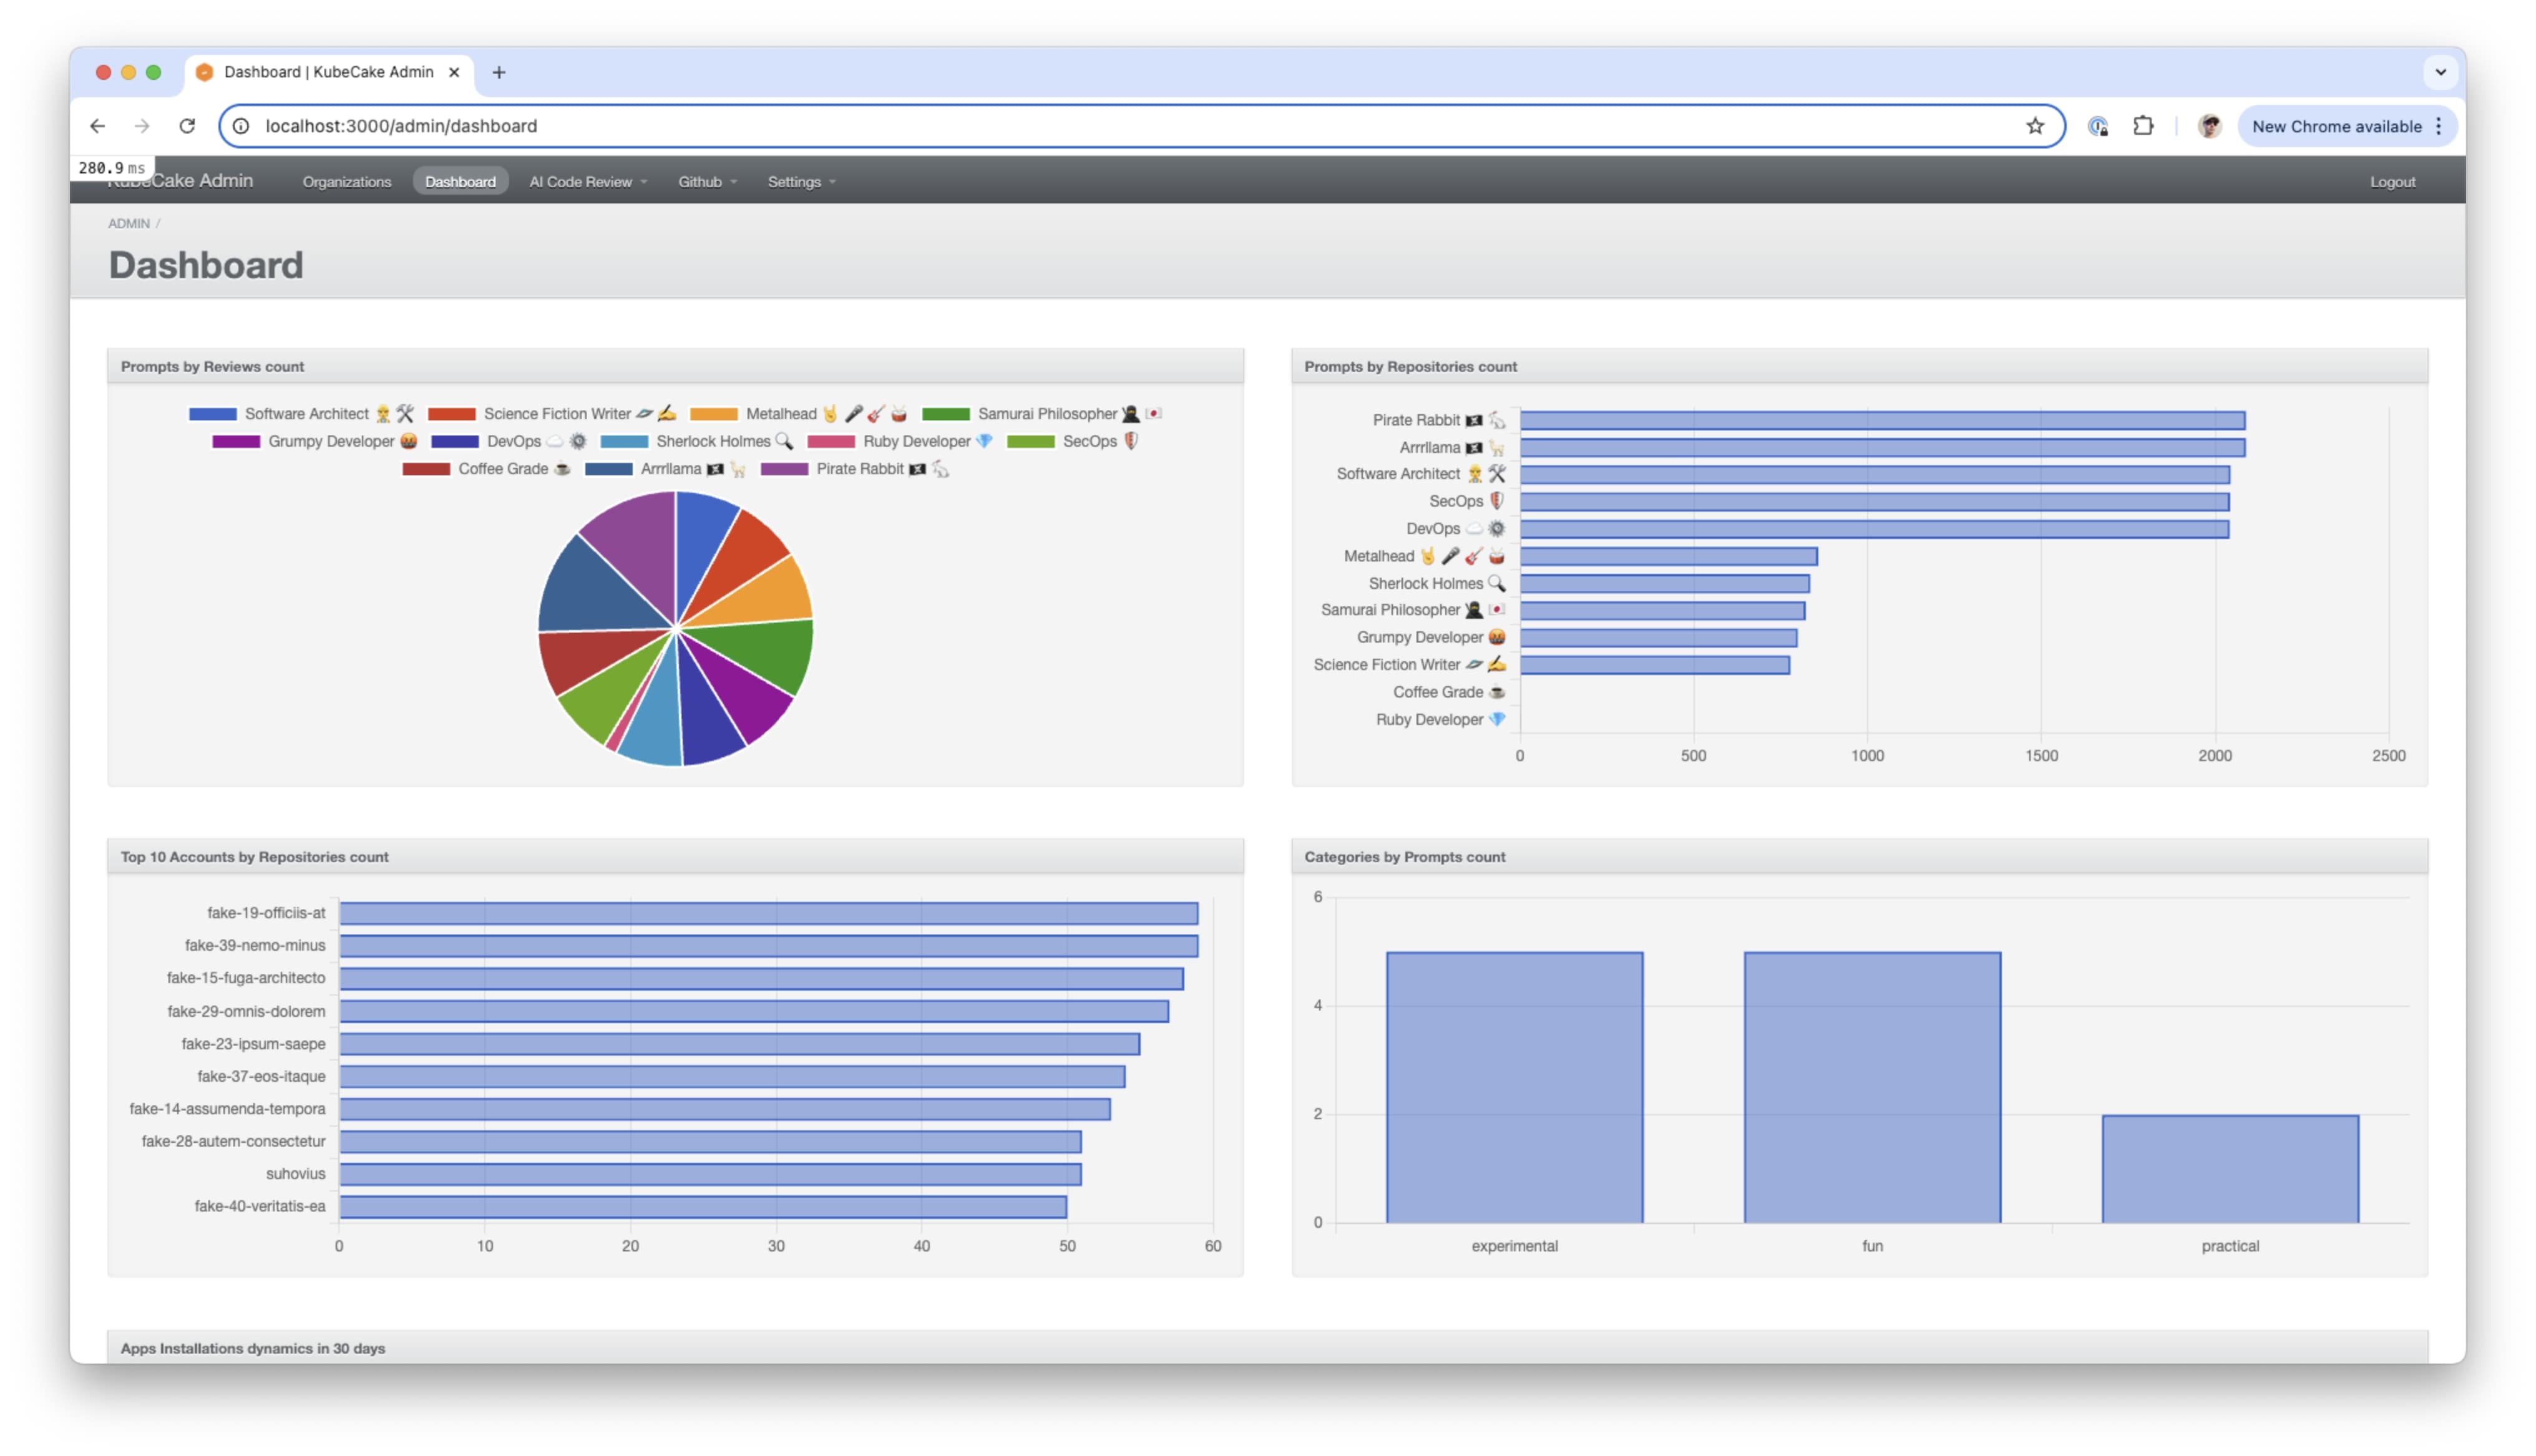Click the ADMIN breadcrumb link

point(129,224)
